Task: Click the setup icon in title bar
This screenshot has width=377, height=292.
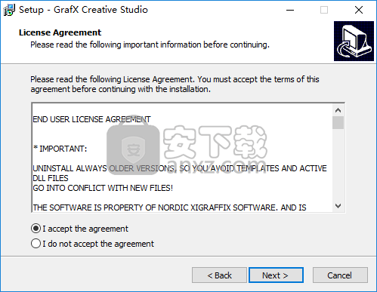Action: pos(9,10)
